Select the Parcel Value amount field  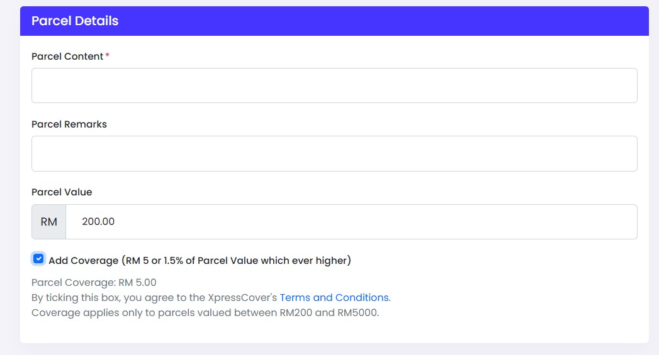point(351,222)
